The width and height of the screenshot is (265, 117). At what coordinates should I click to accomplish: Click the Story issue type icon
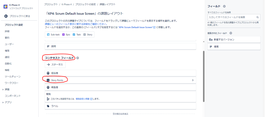click(x=85, y=34)
